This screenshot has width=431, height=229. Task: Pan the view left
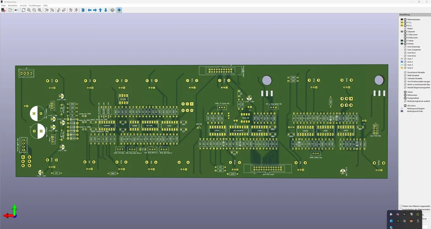point(89,10)
